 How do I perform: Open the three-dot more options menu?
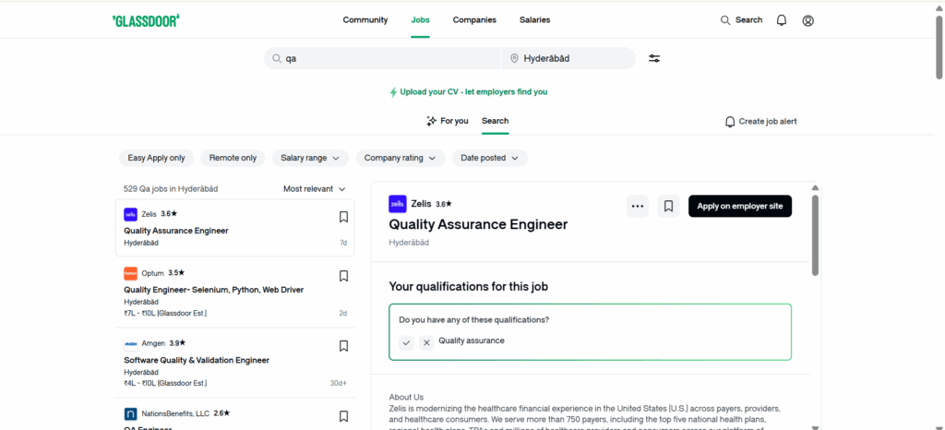[637, 207]
